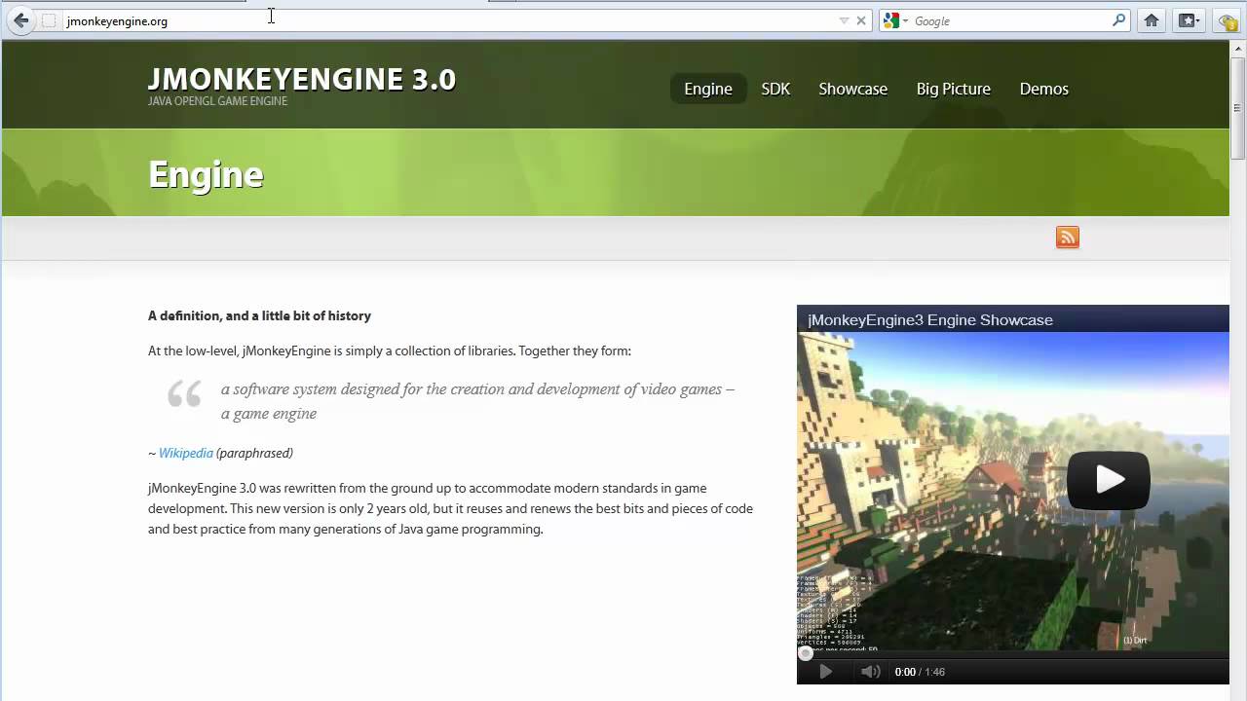Open the URL history dropdown arrow
Image resolution: width=1247 pixels, height=701 pixels.
844,20
